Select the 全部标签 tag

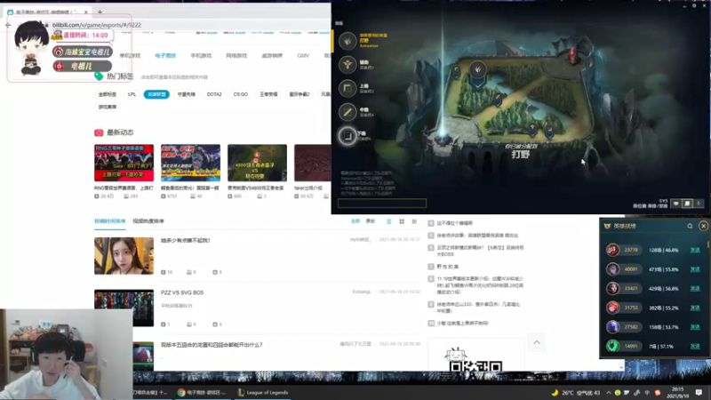108,94
